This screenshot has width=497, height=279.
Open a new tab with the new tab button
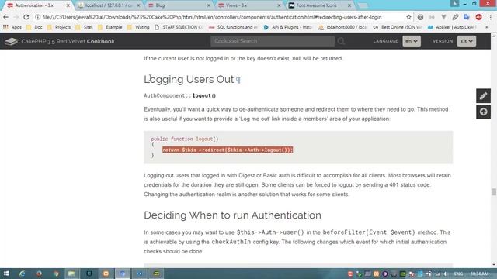tap(363, 5)
